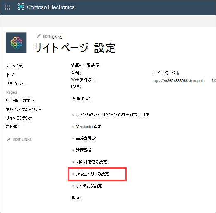216x213 pixels.
Task: Open 訪問設定 link
Action: click(x=84, y=150)
